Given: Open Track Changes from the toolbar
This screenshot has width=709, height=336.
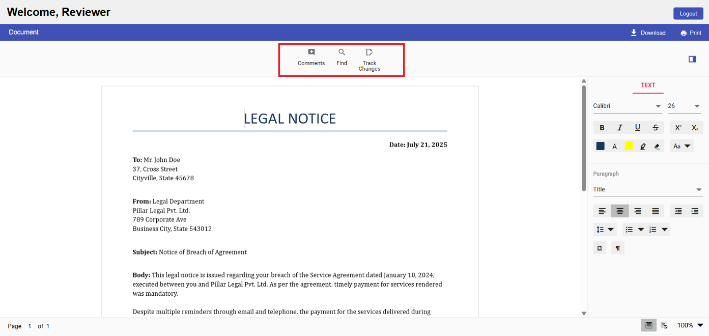Looking at the screenshot, I should 370,59.
